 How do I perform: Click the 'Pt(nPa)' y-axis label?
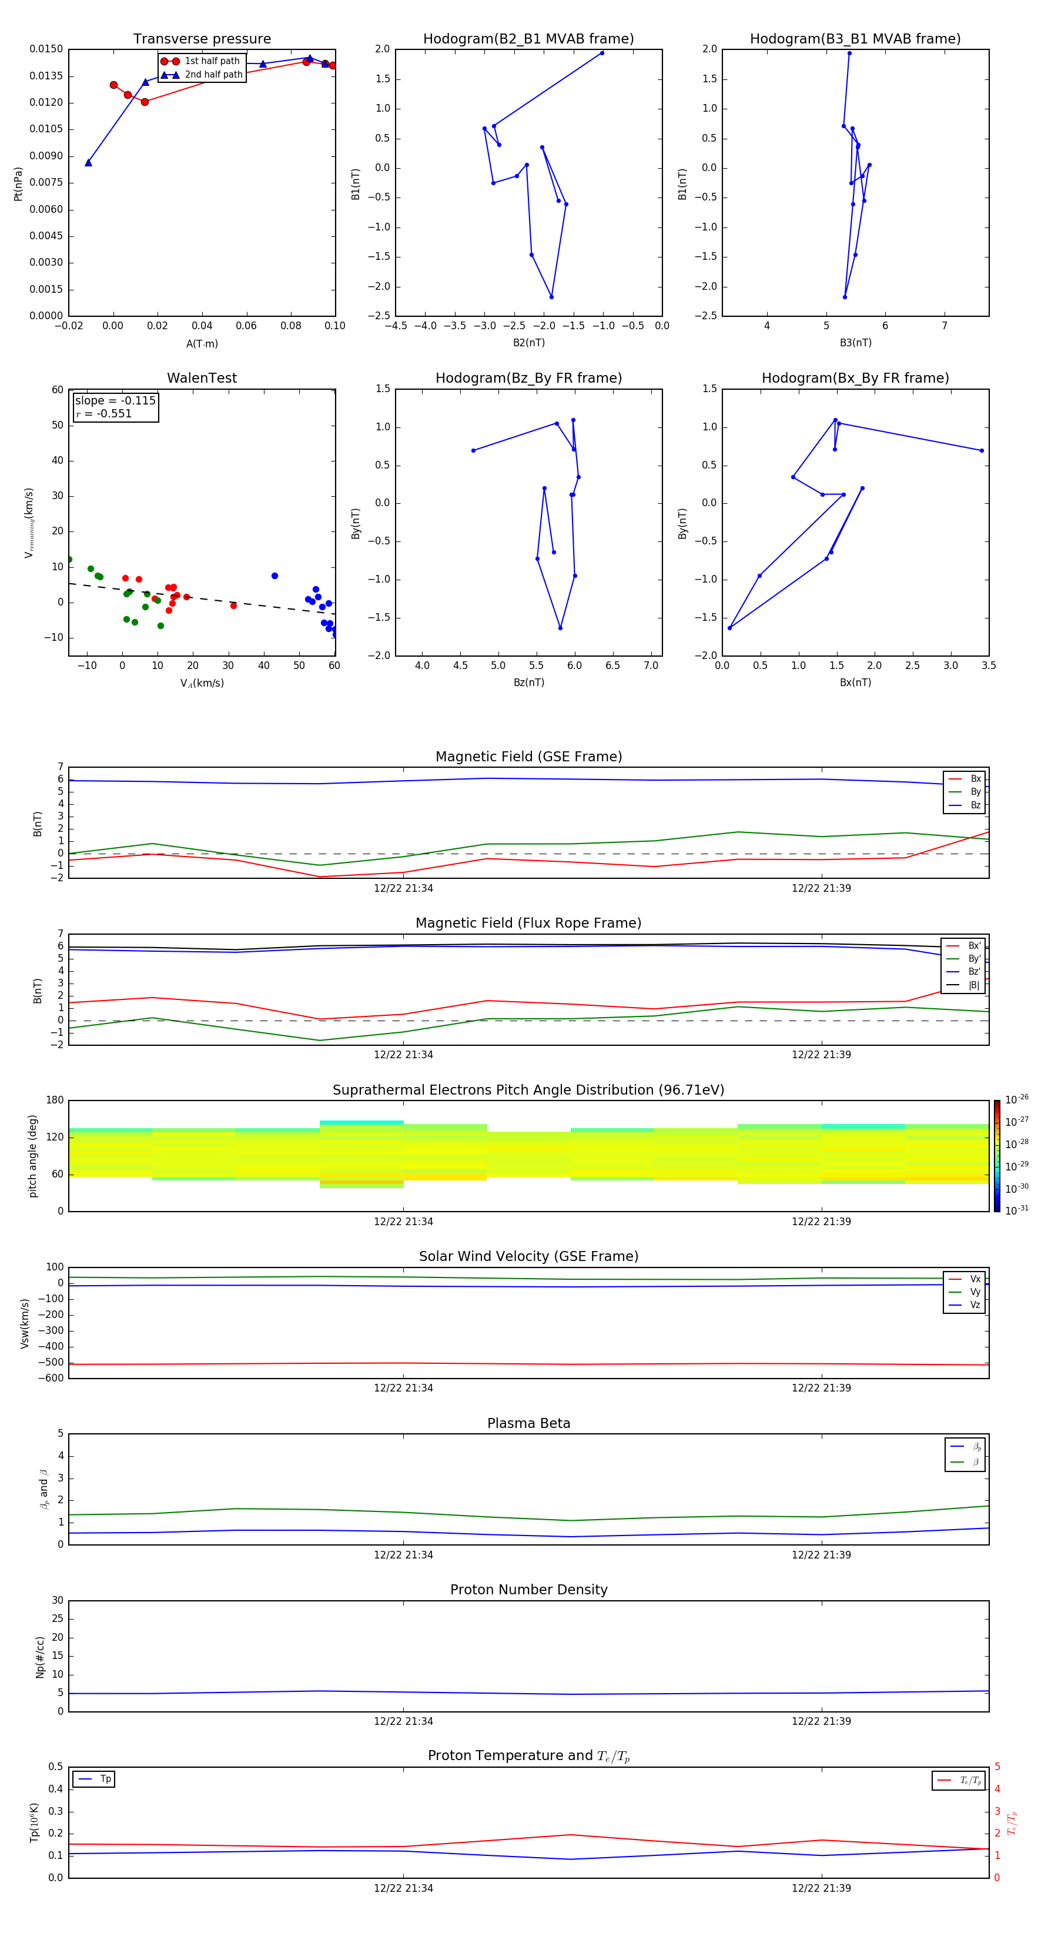pos(18,184)
